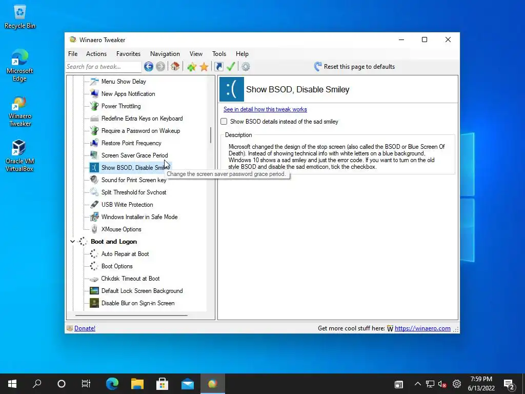This screenshot has width=525, height=394.
Task: Click the Split Threshold for Svchost icon
Action: pyautogui.click(x=94, y=192)
